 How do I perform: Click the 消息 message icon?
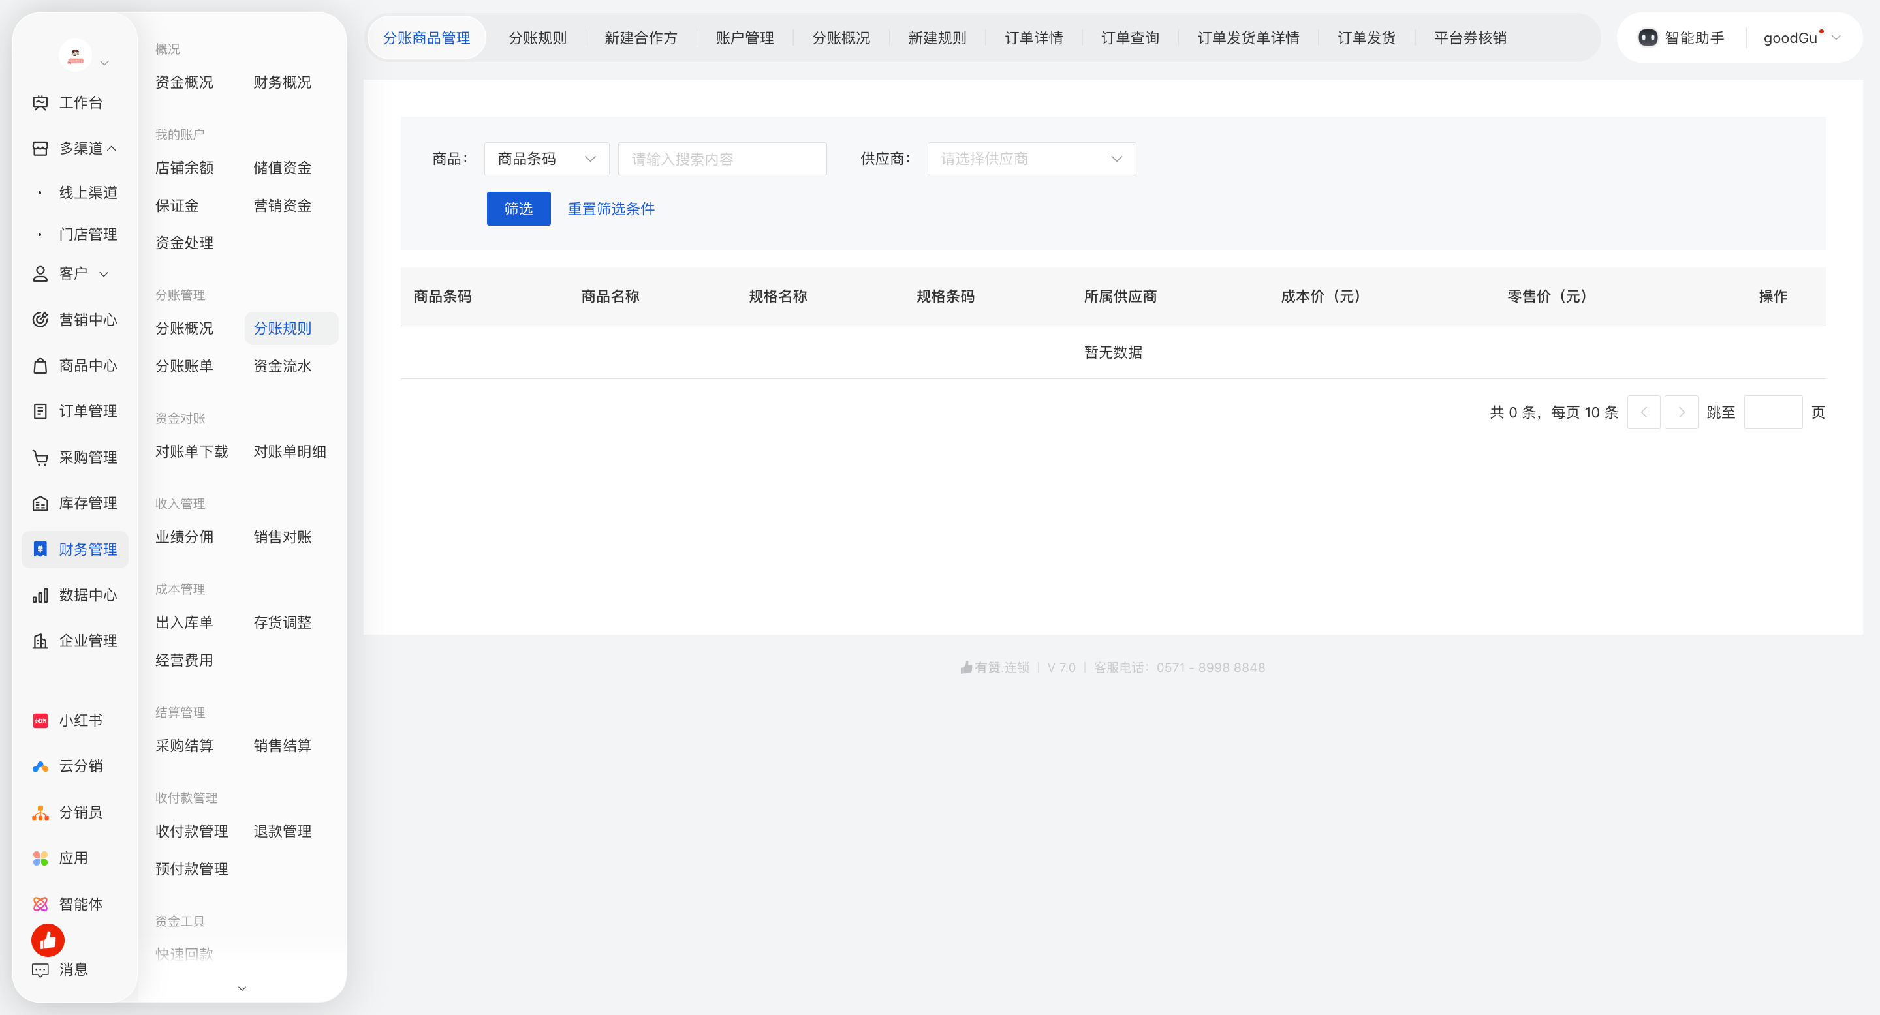(x=40, y=971)
